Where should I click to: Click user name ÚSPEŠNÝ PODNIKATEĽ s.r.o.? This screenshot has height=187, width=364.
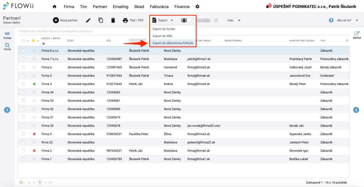tap(315, 7)
